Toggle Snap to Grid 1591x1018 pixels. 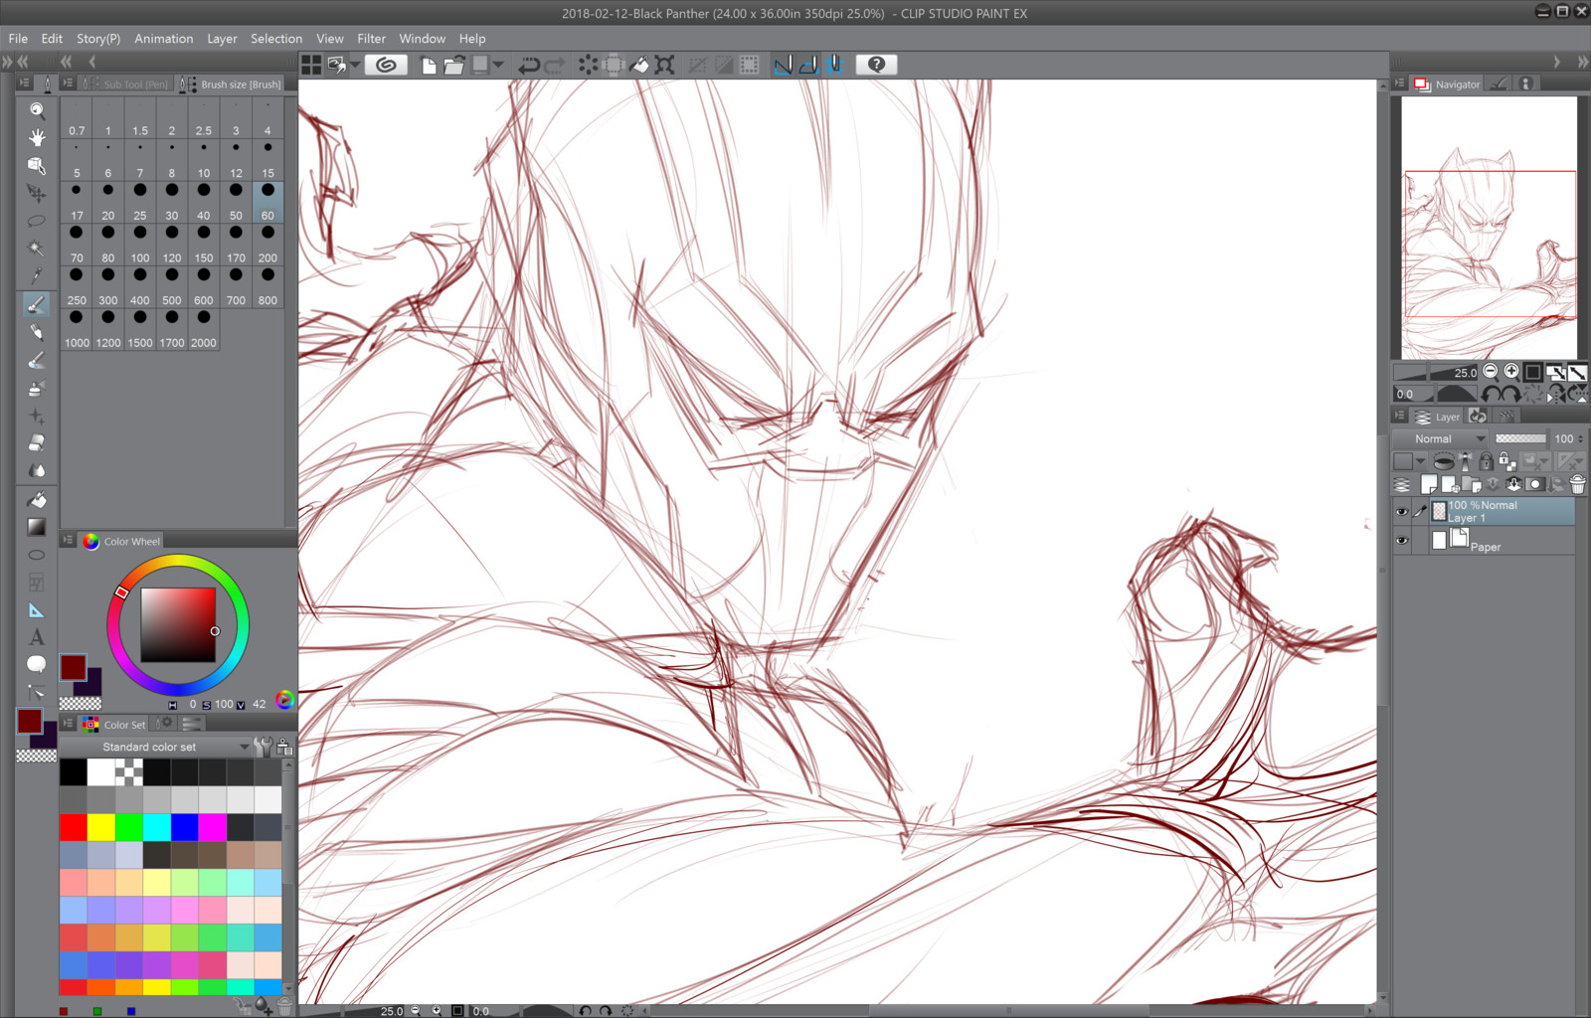click(x=834, y=66)
